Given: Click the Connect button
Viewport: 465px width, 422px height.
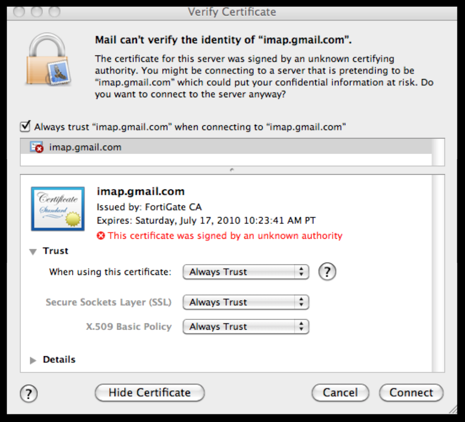Looking at the screenshot, I should coord(411,393).
